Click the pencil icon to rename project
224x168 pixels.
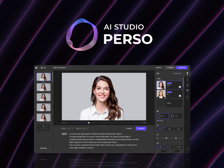[70, 68]
